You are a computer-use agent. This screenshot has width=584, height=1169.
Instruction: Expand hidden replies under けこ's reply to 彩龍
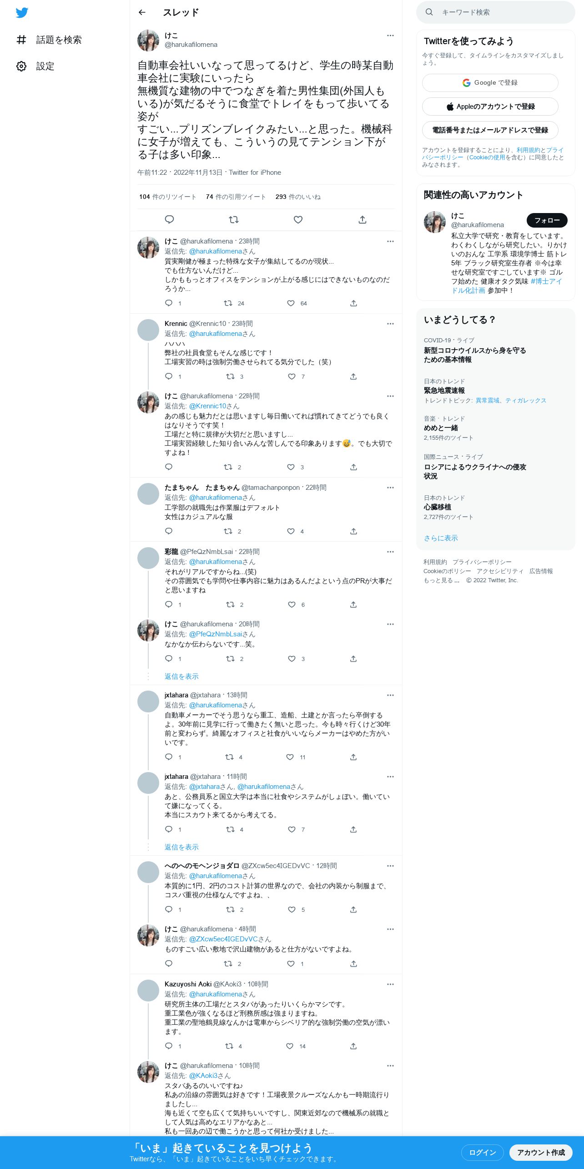point(181,676)
